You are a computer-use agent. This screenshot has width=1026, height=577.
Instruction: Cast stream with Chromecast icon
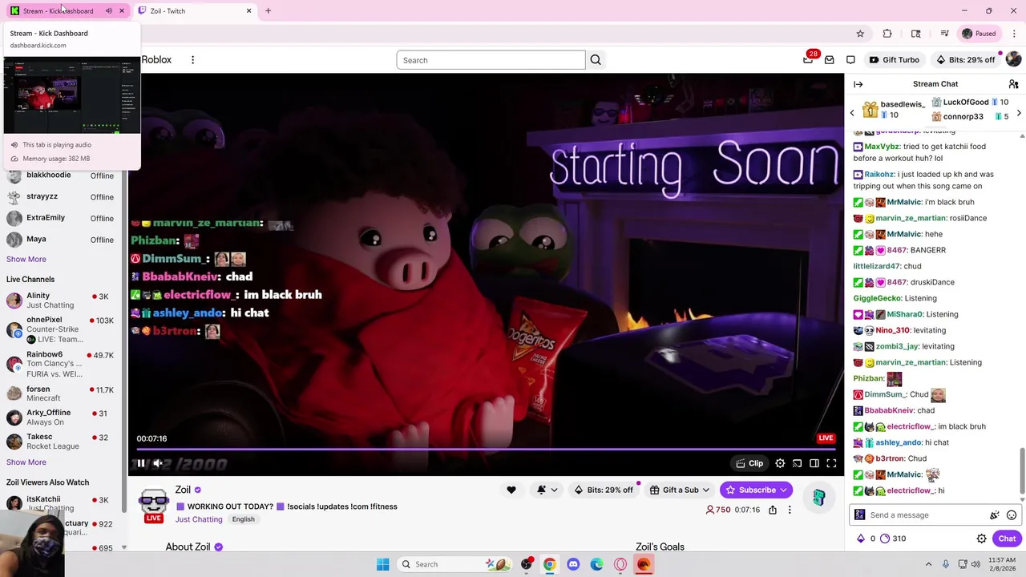tap(797, 463)
